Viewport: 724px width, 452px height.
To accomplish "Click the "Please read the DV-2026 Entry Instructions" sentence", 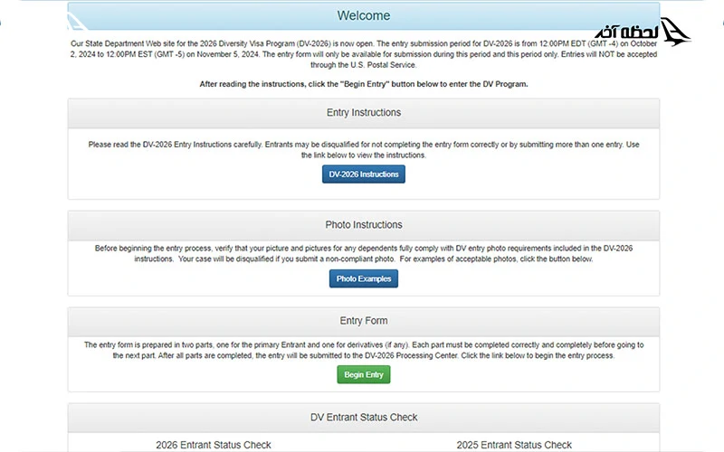I will click(x=226, y=145).
